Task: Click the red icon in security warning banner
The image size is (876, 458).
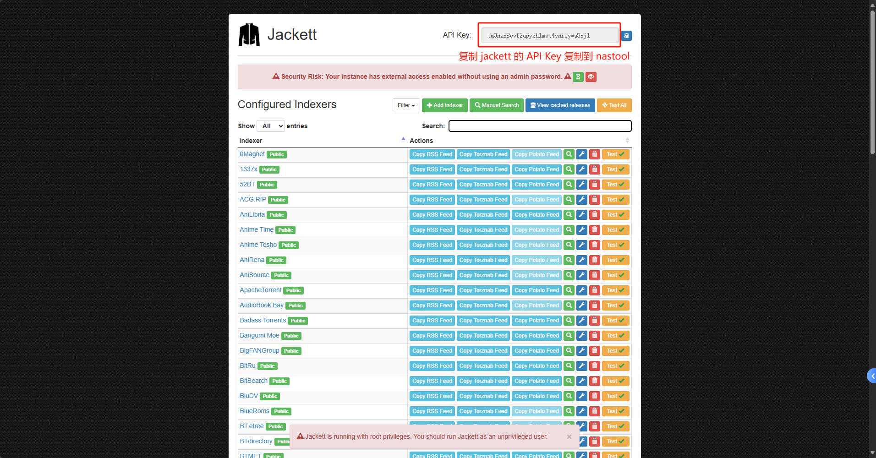Action: [x=591, y=77]
